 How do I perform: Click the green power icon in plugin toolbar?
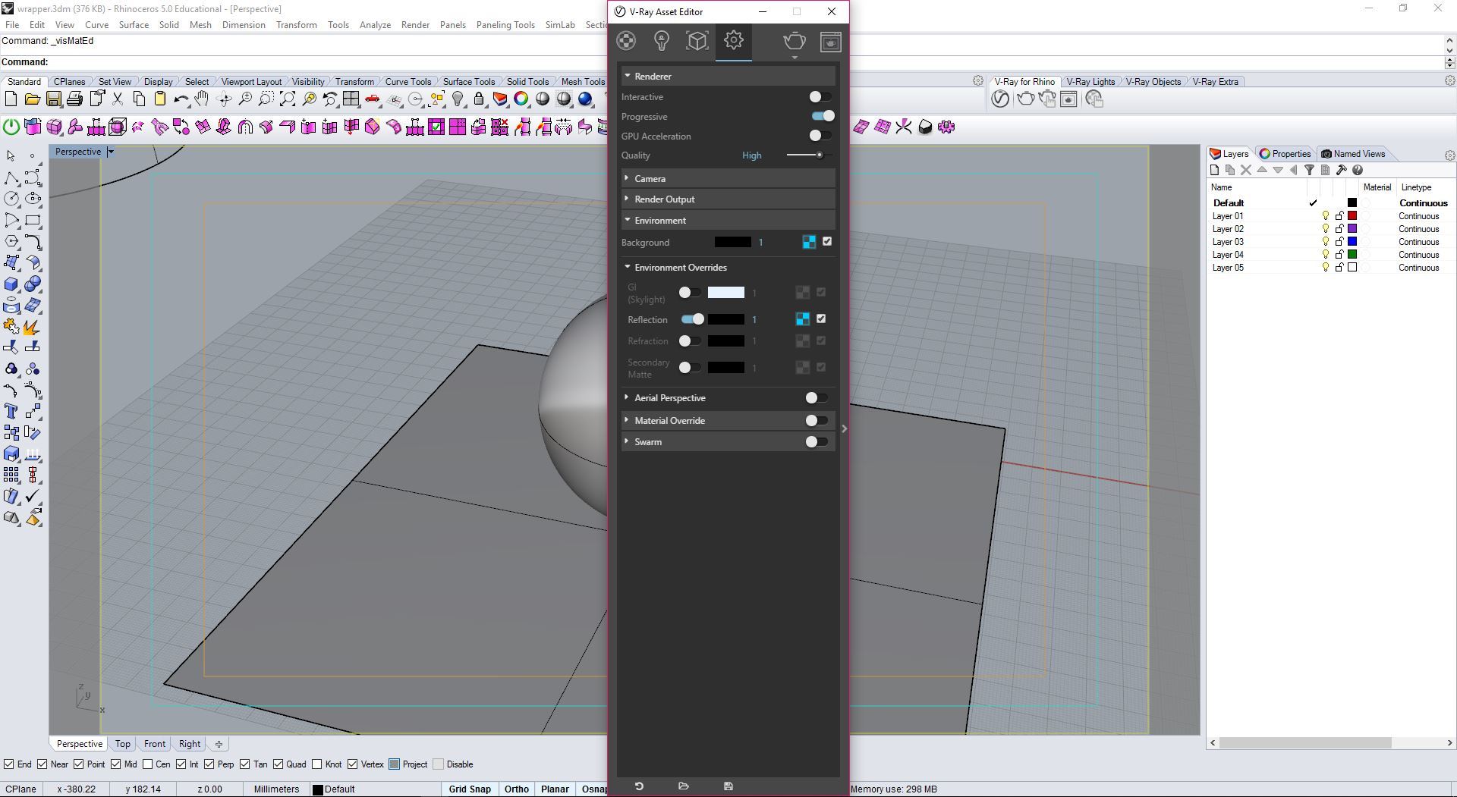coord(11,127)
